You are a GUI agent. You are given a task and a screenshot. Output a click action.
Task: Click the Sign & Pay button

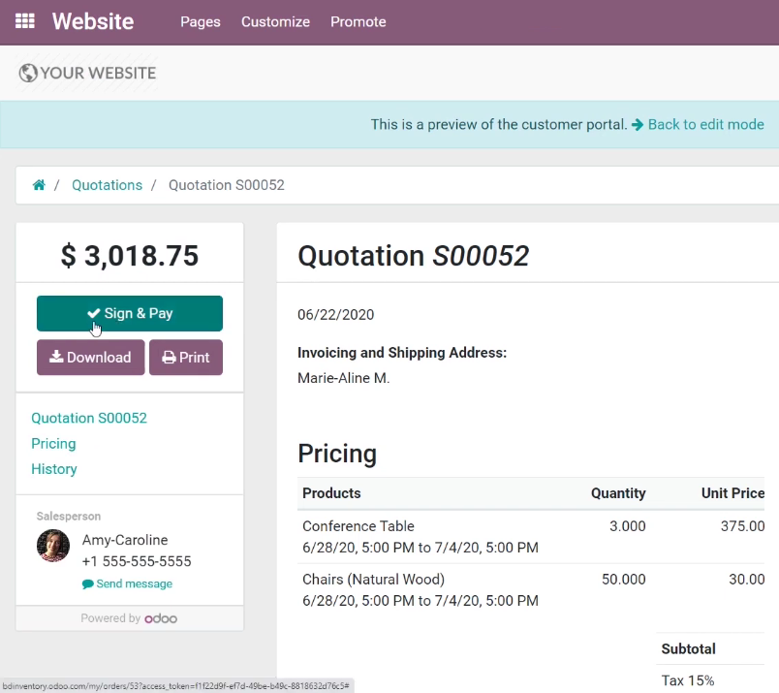(130, 313)
